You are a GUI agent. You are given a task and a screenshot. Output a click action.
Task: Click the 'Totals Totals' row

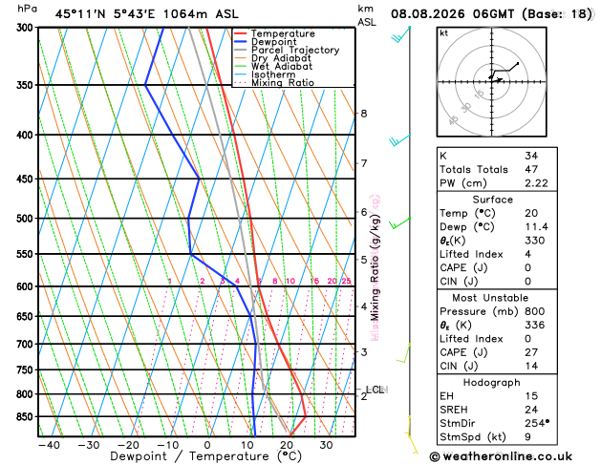point(497,170)
